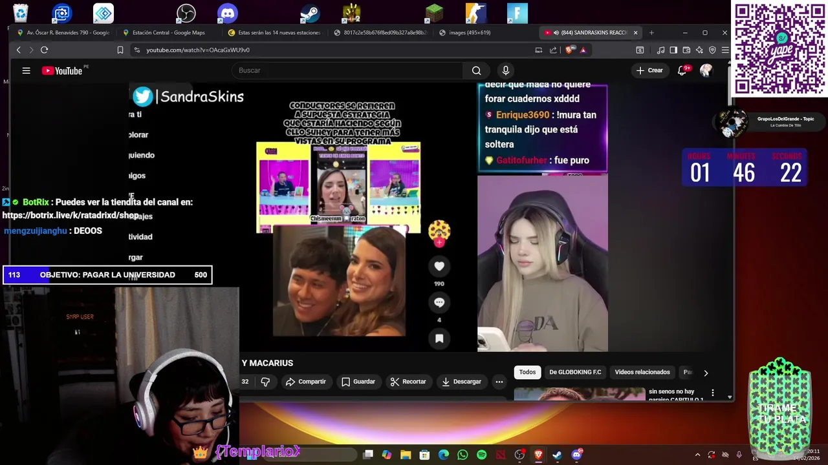Select the Todos filter chip

527,372
